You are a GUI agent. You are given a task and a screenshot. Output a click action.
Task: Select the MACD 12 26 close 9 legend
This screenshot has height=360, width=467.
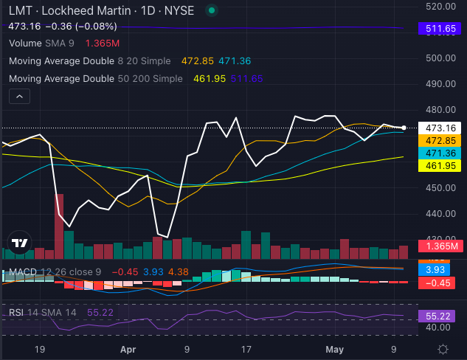(x=55, y=272)
